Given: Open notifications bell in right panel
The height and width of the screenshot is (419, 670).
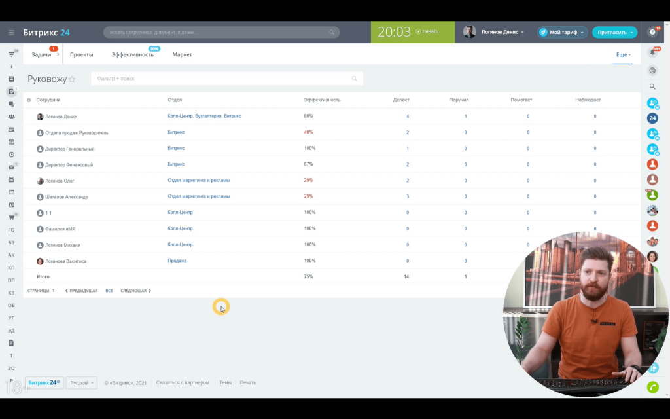Looking at the screenshot, I should coord(652,52).
